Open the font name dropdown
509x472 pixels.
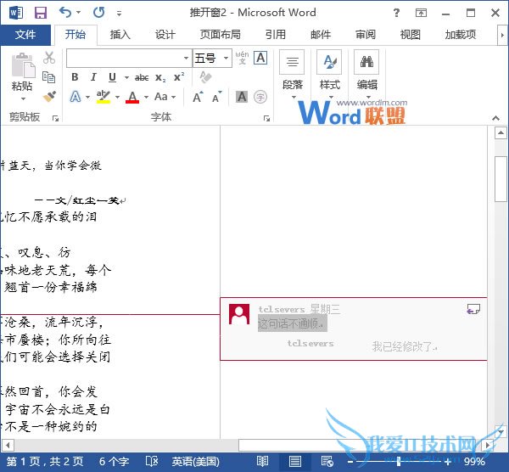pyautogui.click(x=186, y=58)
